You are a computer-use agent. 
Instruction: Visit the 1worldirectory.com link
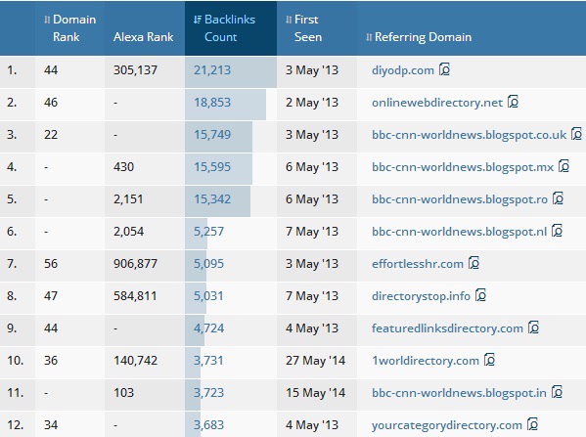tap(426, 361)
